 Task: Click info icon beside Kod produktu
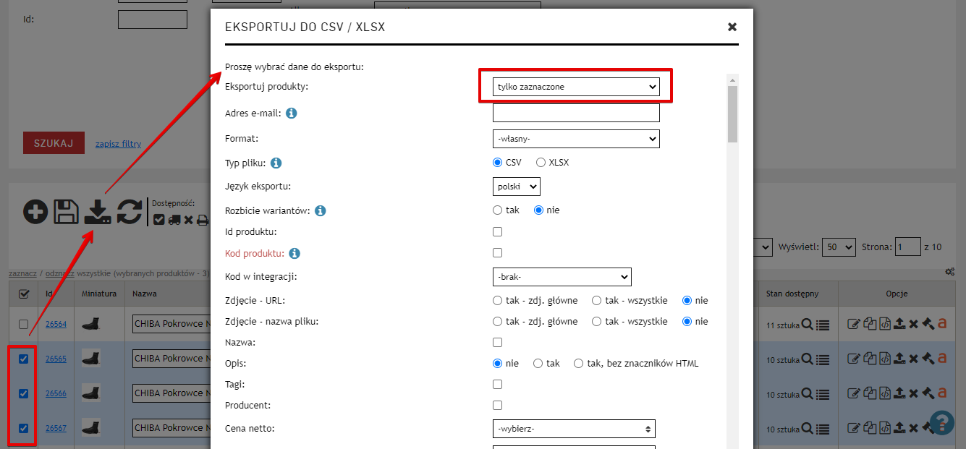pyautogui.click(x=295, y=254)
